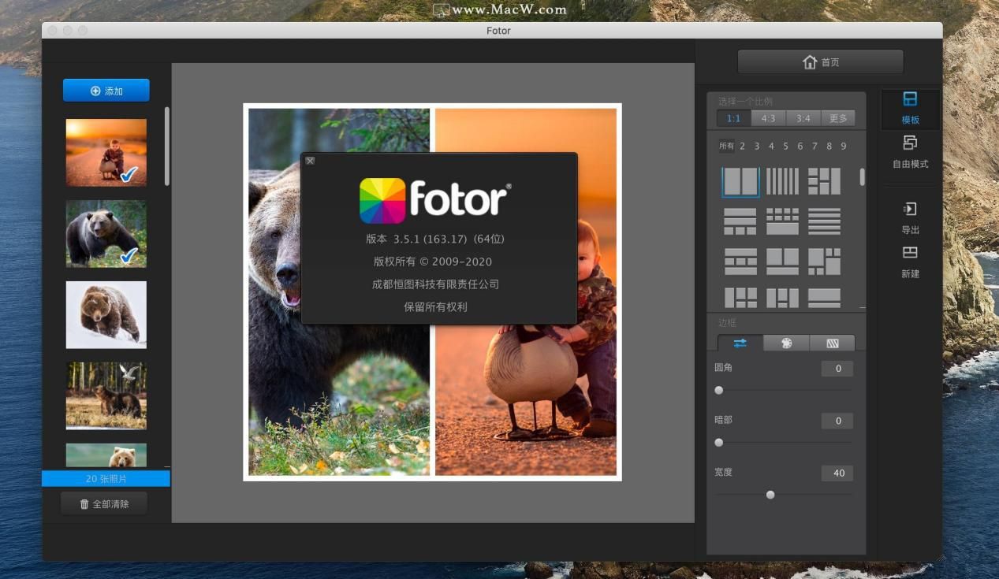Open the border texture pattern tab
999x579 pixels.
[832, 343]
